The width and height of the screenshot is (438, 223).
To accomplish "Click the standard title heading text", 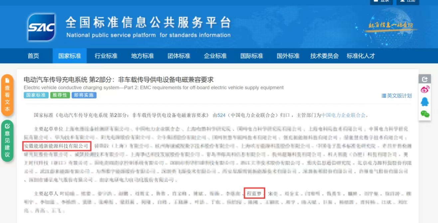I will pyautogui.click(x=119, y=80).
